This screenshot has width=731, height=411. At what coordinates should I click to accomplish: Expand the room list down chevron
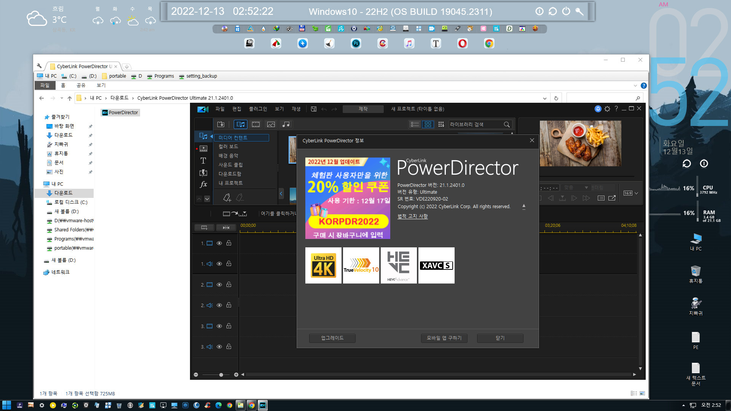click(x=207, y=199)
